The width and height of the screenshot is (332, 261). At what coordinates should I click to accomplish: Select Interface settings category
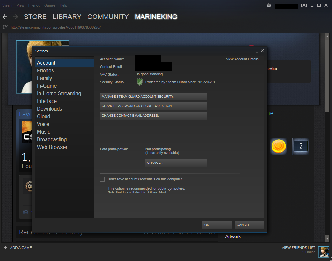point(64,101)
